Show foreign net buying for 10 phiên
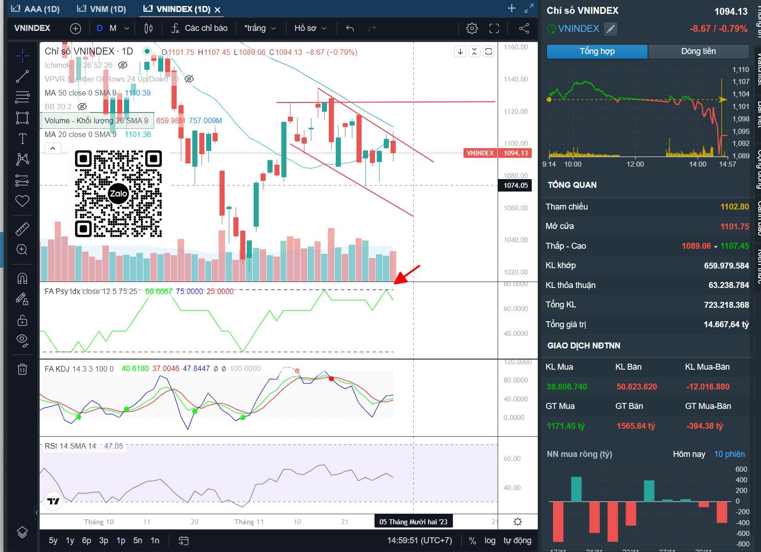761x552 pixels. point(729,454)
